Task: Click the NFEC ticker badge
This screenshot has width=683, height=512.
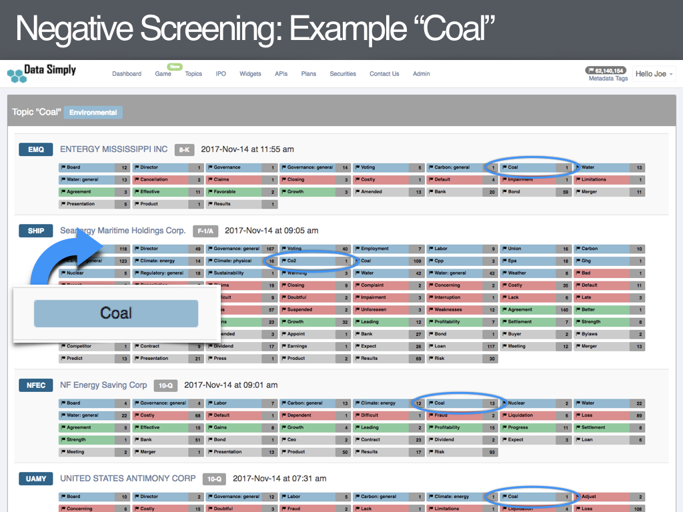Action: 36,385
